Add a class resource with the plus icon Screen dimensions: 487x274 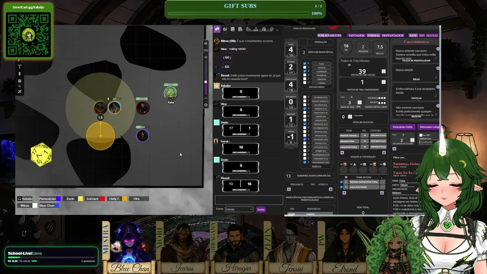coord(394,148)
